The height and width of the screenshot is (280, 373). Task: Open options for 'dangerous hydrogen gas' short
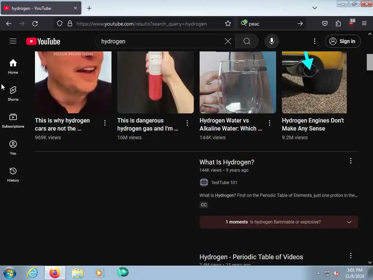187,123
